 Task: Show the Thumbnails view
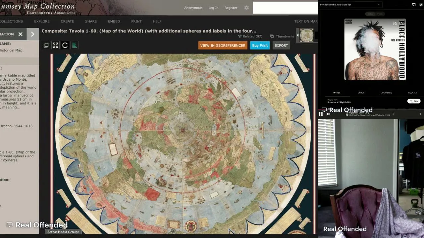click(x=282, y=36)
